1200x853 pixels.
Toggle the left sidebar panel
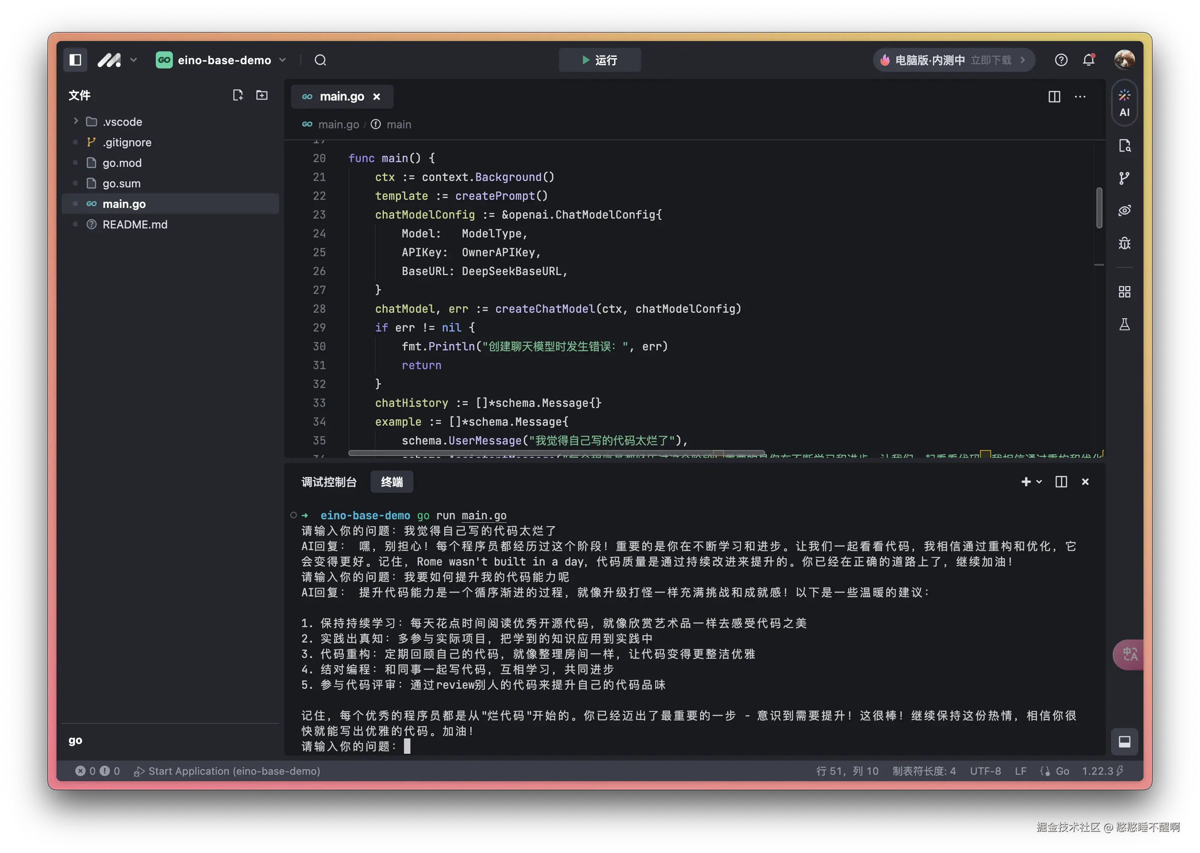[75, 60]
